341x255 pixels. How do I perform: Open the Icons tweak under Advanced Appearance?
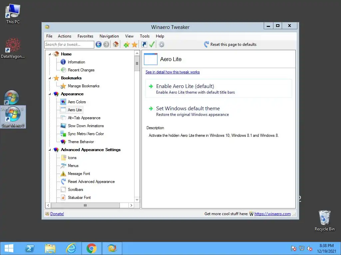(72, 158)
